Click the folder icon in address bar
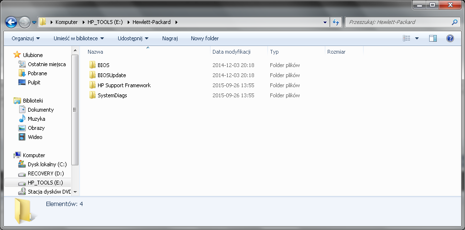The image size is (465, 230). (x=43, y=22)
